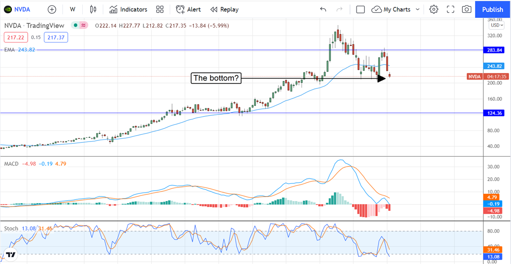The height and width of the screenshot is (264, 511).
Task: Change the candlestick chart style
Action: pyautogui.click(x=93, y=9)
